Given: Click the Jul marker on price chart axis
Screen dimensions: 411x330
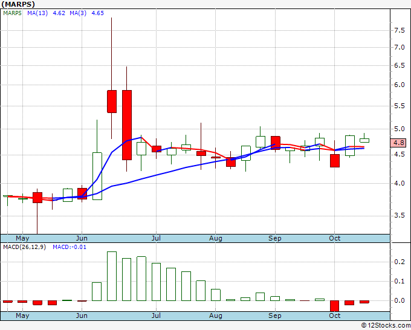Looking at the screenshot, I should point(156,238).
